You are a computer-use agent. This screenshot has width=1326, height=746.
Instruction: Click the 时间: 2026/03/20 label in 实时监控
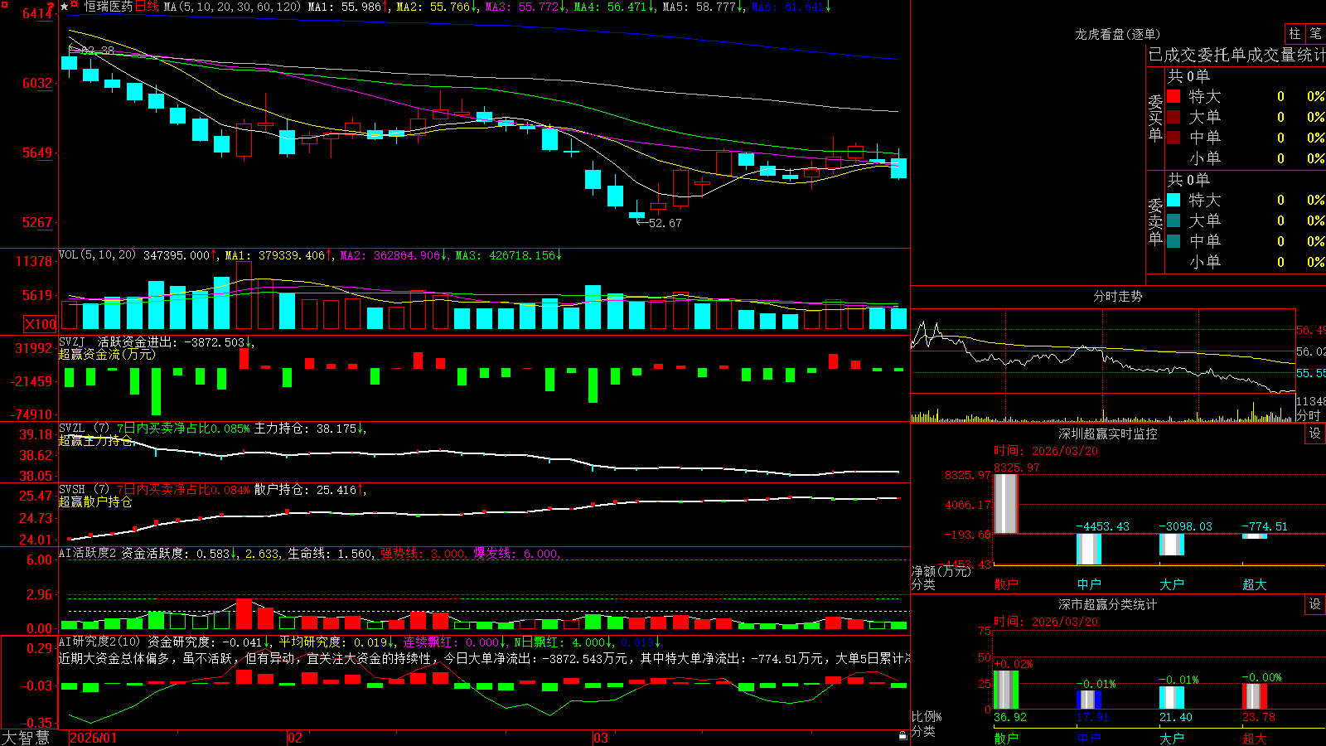(1045, 451)
